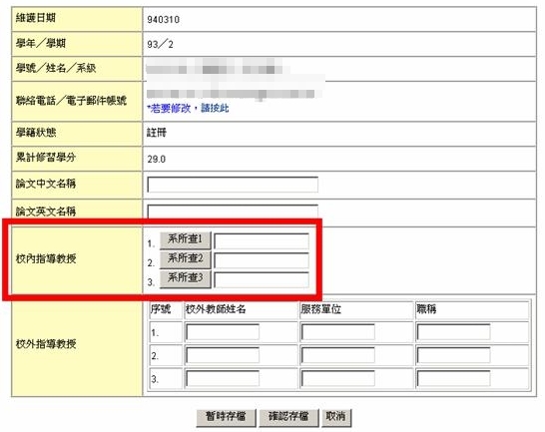Click row 1 服務單位 field
Screen dimensions: 545x432
tap(337, 332)
